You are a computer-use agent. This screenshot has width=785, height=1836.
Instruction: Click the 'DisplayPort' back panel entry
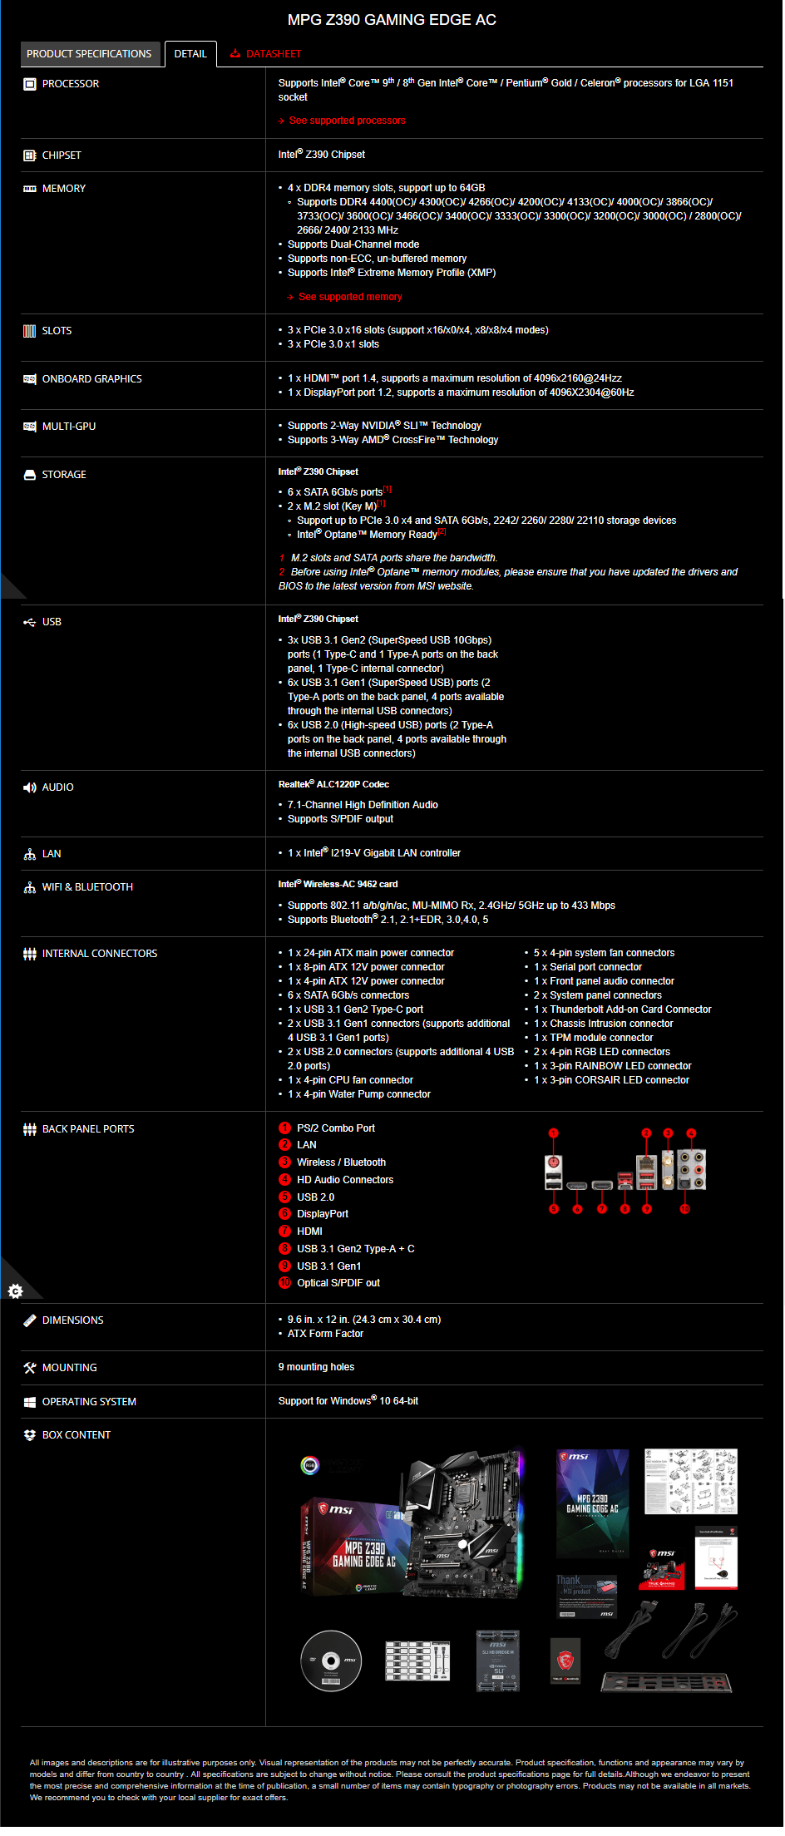click(323, 1214)
